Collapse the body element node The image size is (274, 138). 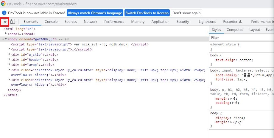pos(6,39)
